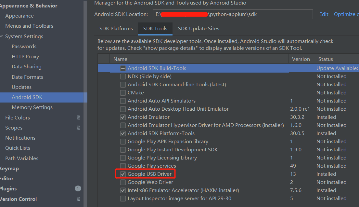The width and height of the screenshot is (359, 207).
Task: Uncheck the Android Emulator checkbox
Action: click(x=123, y=117)
